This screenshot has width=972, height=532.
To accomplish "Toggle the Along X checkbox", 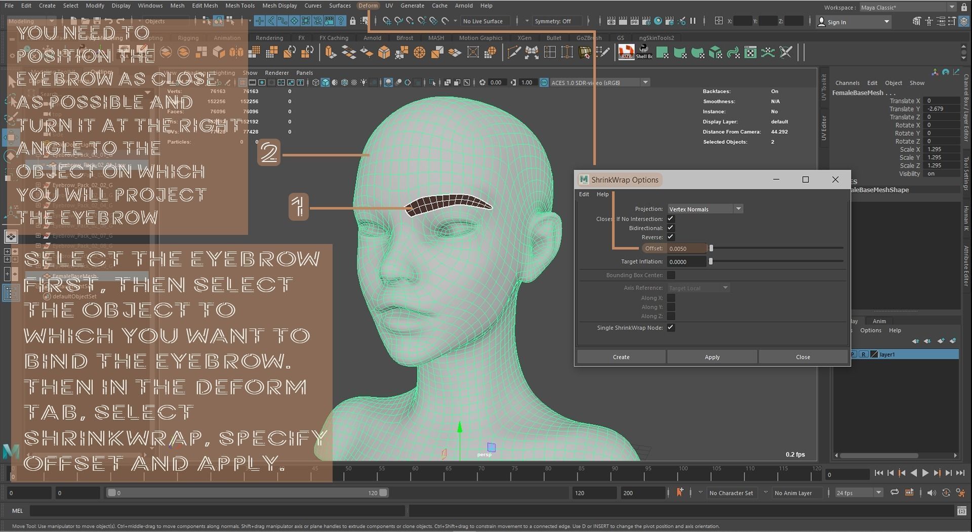I will (671, 298).
